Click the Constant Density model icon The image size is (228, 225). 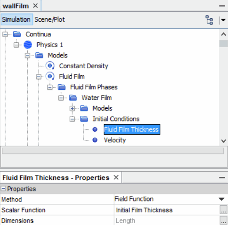[x=50, y=66]
